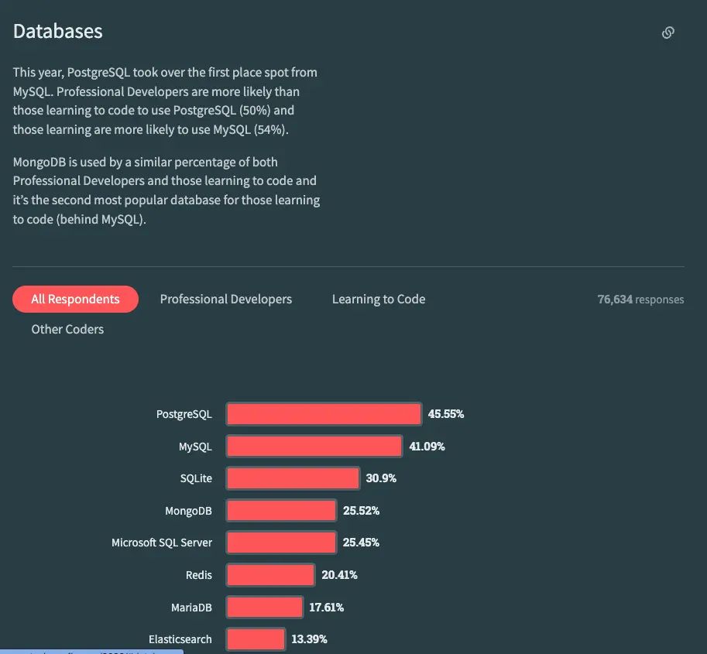
Task: Click the Redis bar
Action: pos(270,575)
